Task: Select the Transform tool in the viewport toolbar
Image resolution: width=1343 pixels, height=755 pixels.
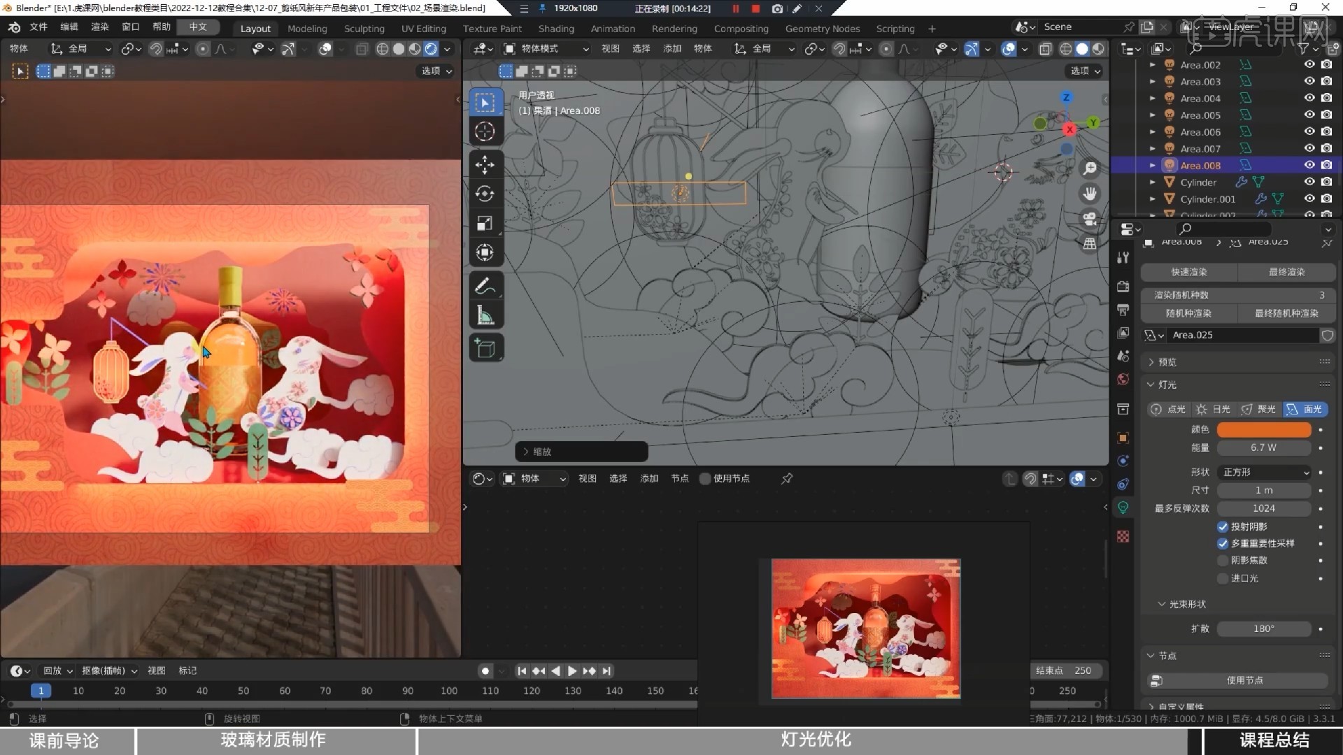Action: (x=485, y=252)
